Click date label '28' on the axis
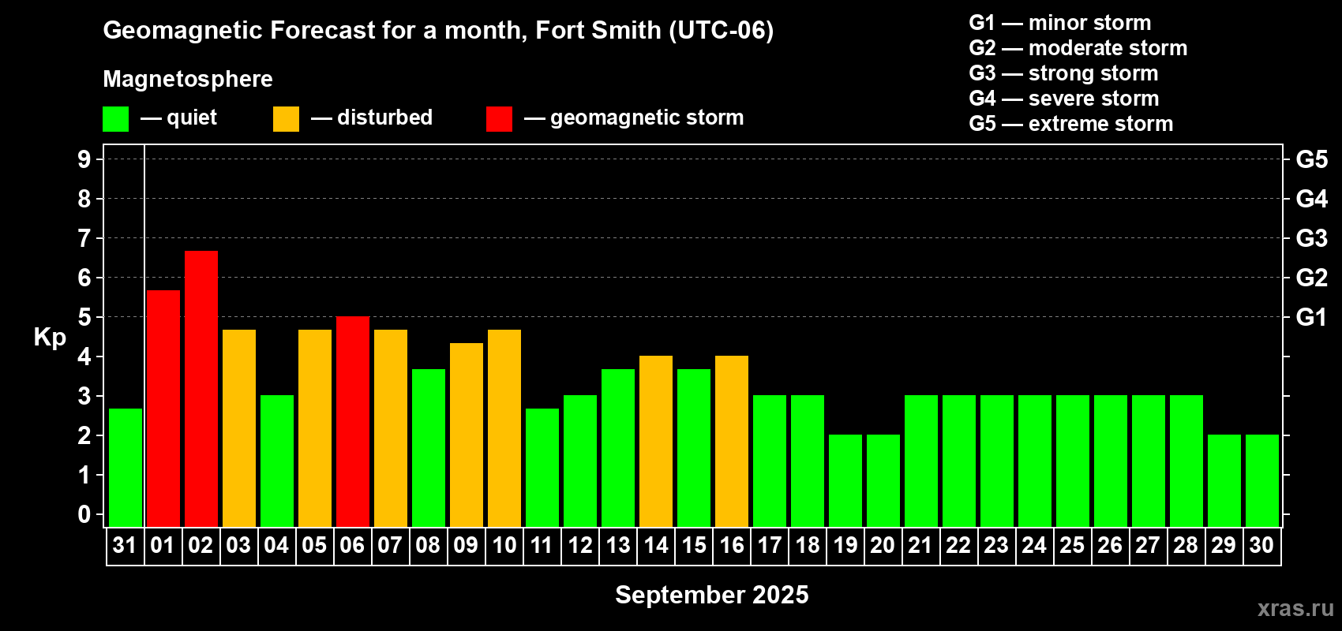The width and height of the screenshot is (1342, 631). tap(1186, 546)
